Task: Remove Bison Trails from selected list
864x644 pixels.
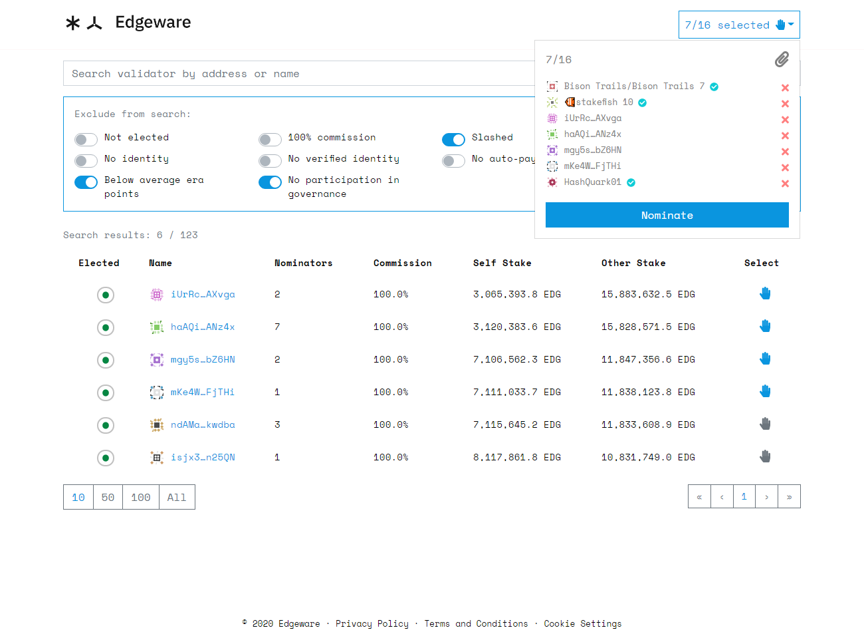Action: tap(785, 88)
